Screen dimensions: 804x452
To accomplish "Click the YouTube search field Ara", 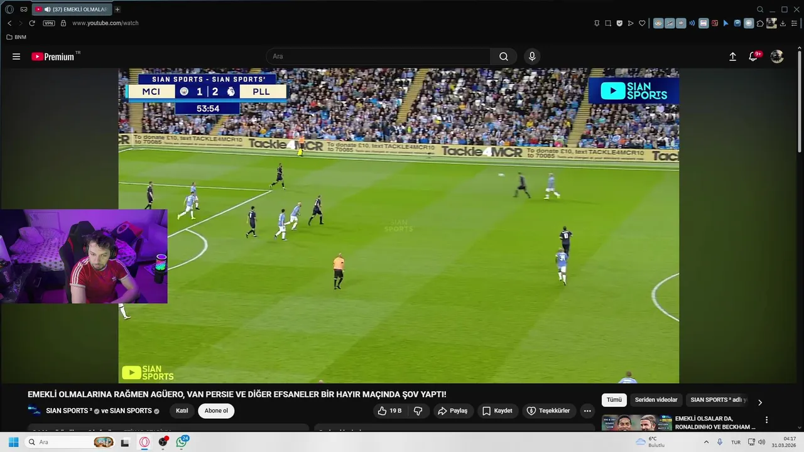I will [x=378, y=56].
